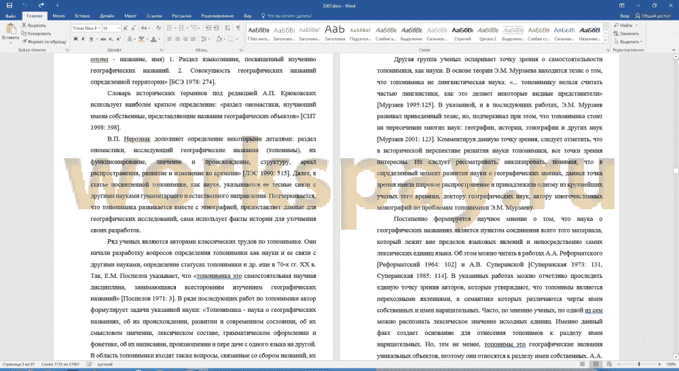Increase the paragraph indent
Image resolution: width=679 pixels, height=371 pixels.
click(x=217, y=28)
